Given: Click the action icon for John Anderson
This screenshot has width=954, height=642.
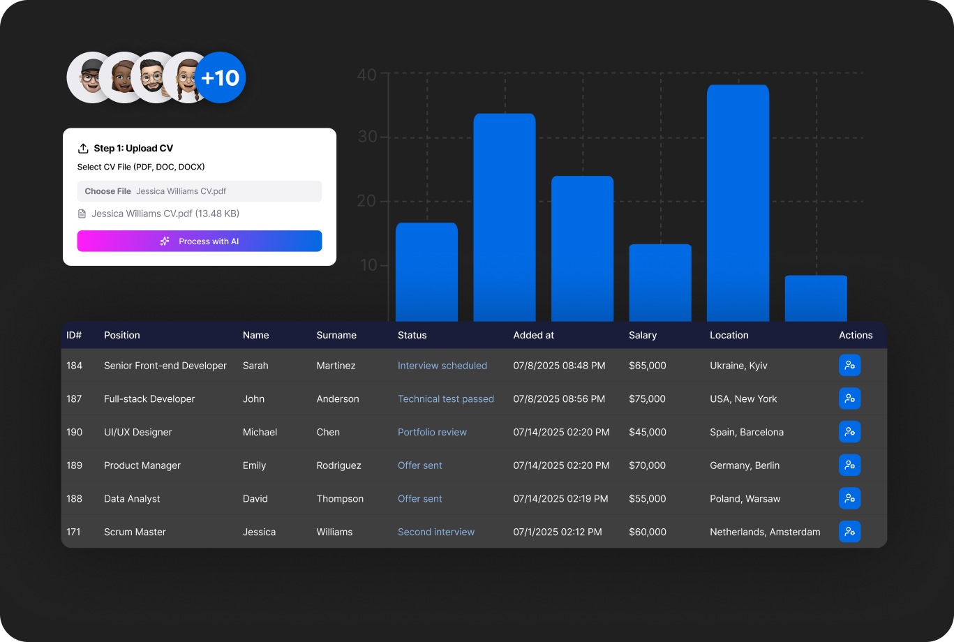Looking at the screenshot, I should tap(849, 398).
